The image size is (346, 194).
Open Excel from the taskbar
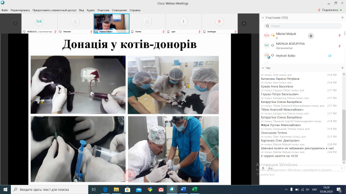pyautogui.click(x=195, y=189)
